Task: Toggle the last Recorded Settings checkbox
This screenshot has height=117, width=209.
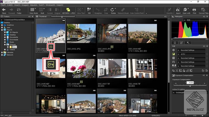Action: pos(207,66)
